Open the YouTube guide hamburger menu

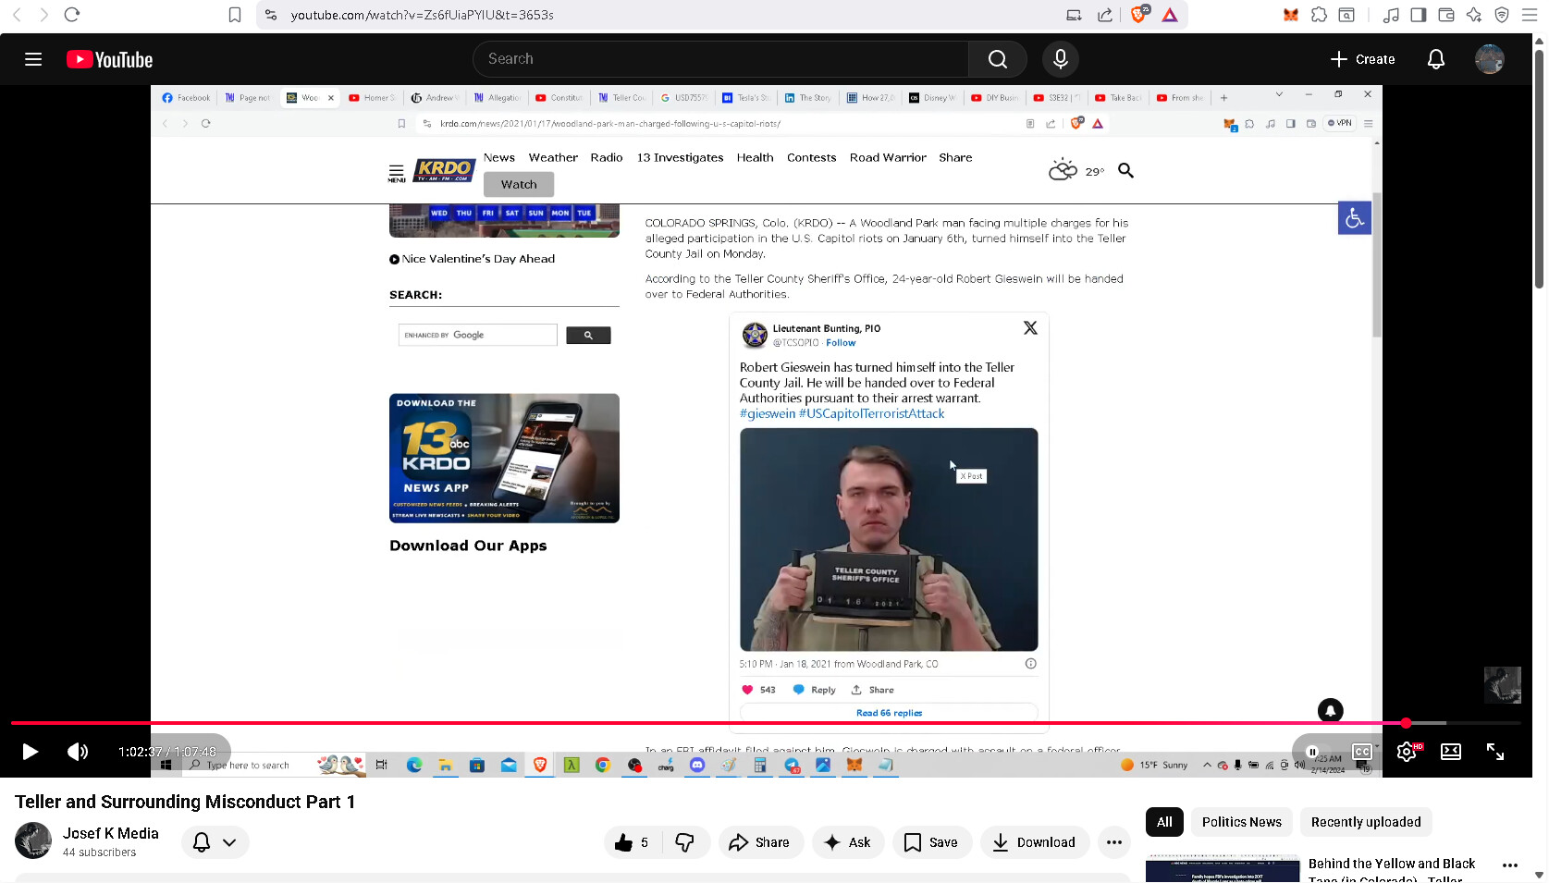(33, 59)
